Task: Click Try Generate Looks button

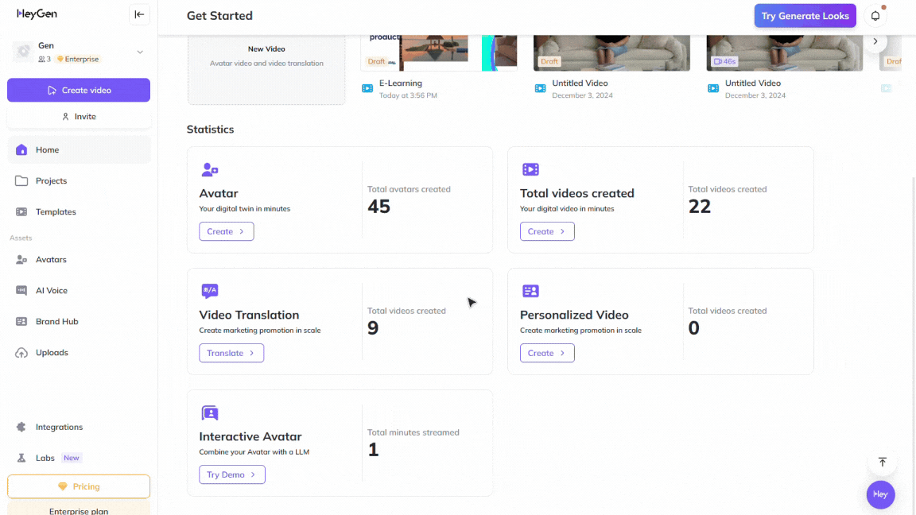Action: pos(805,16)
